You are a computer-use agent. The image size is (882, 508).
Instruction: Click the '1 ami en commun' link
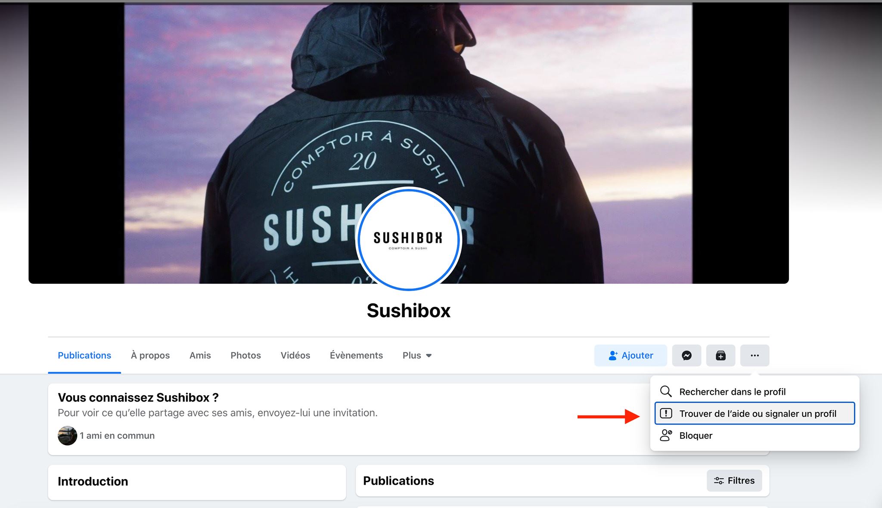[117, 435]
